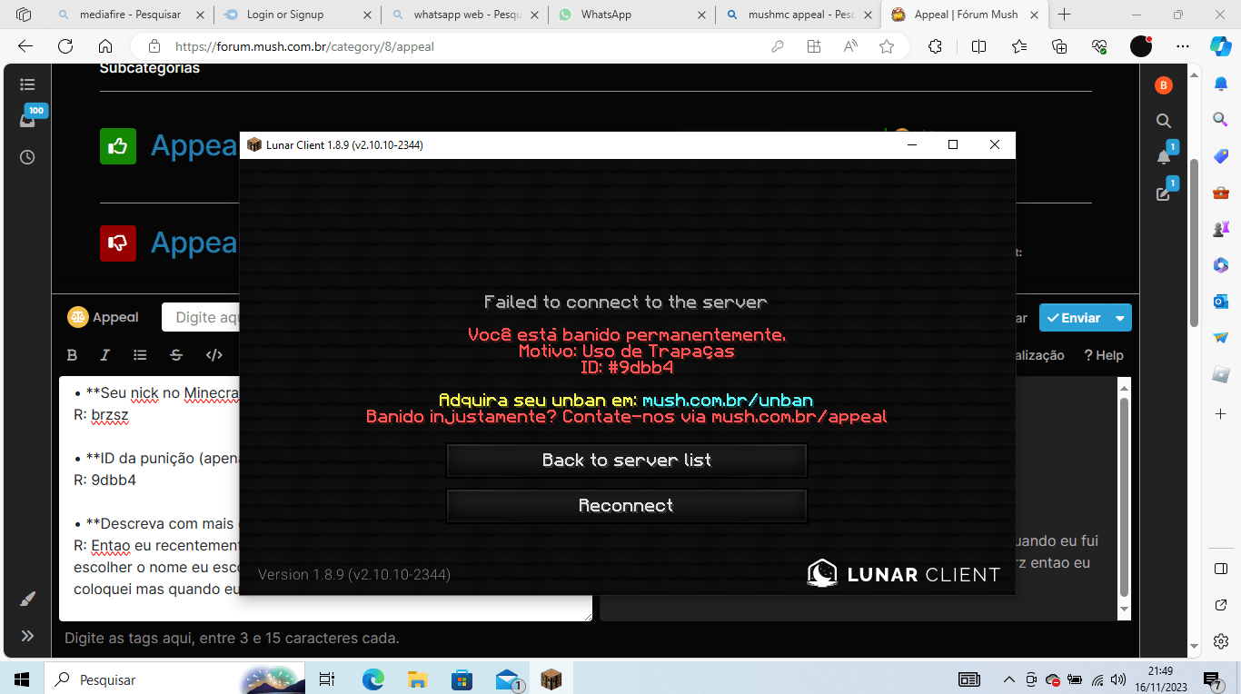Screen dimensions: 1241x694
Task: Open the Edge sidebar search
Action: tap(1221, 119)
